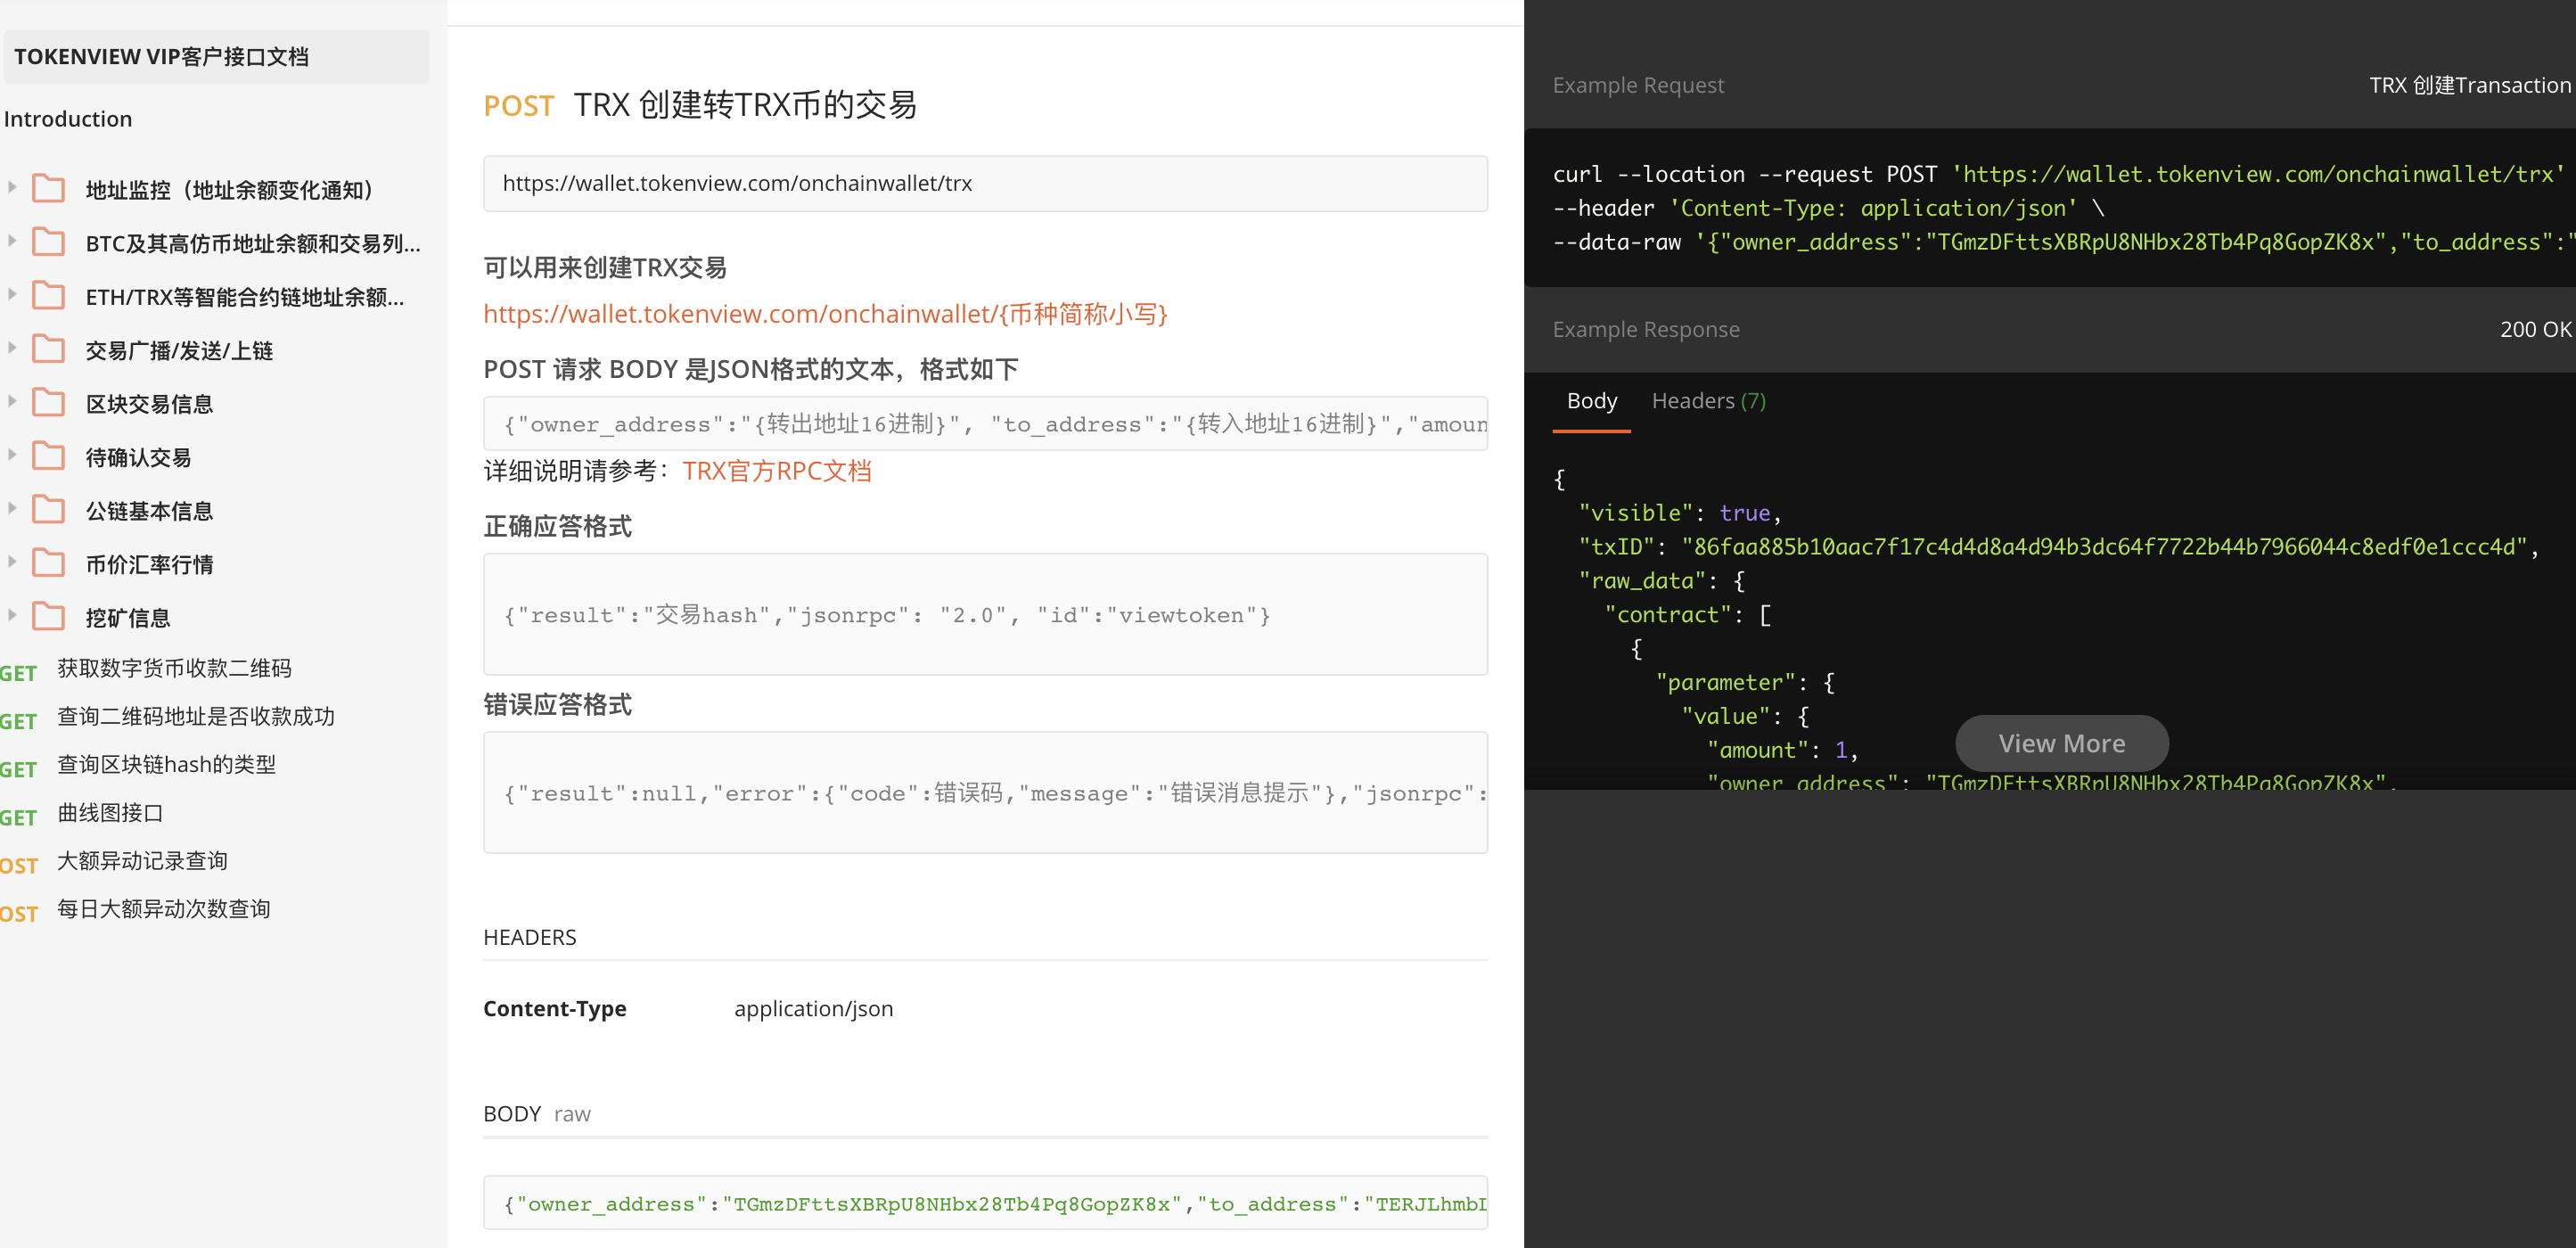Click the application/json header value

(814, 1008)
